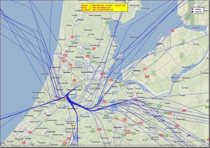Click the red landen legend swatch
Viewport: 210px width, 148px height.
click(192, 9)
